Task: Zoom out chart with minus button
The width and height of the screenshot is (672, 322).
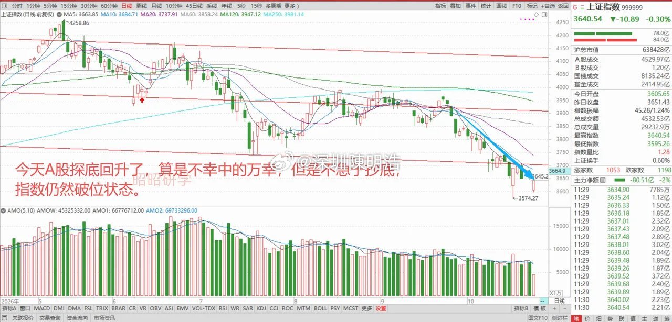Action: (x=565, y=308)
